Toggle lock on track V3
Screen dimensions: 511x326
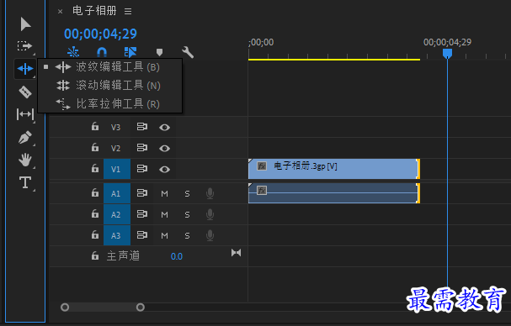point(95,126)
